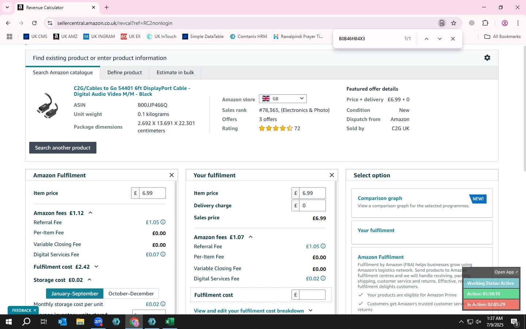526x329 pixels.
Task: Open Chrome tab search dropdown arrow
Action: (x=7, y=7)
